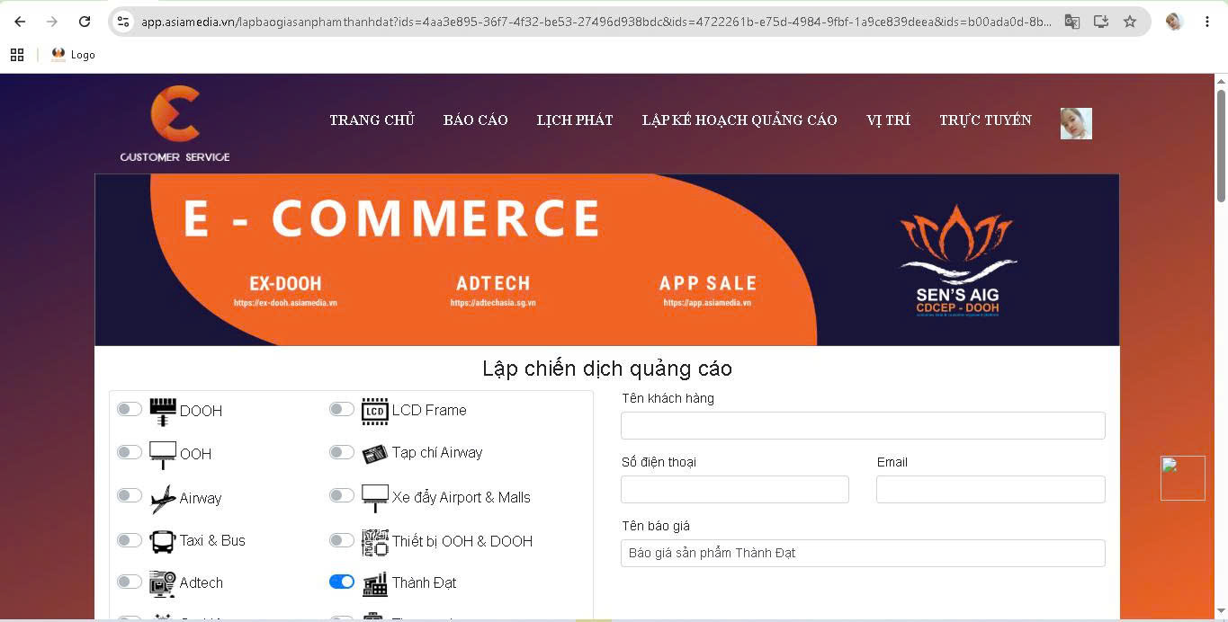This screenshot has height=622, width=1228.
Task: Click the ADTECH banner link
Action: tap(493, 290)
